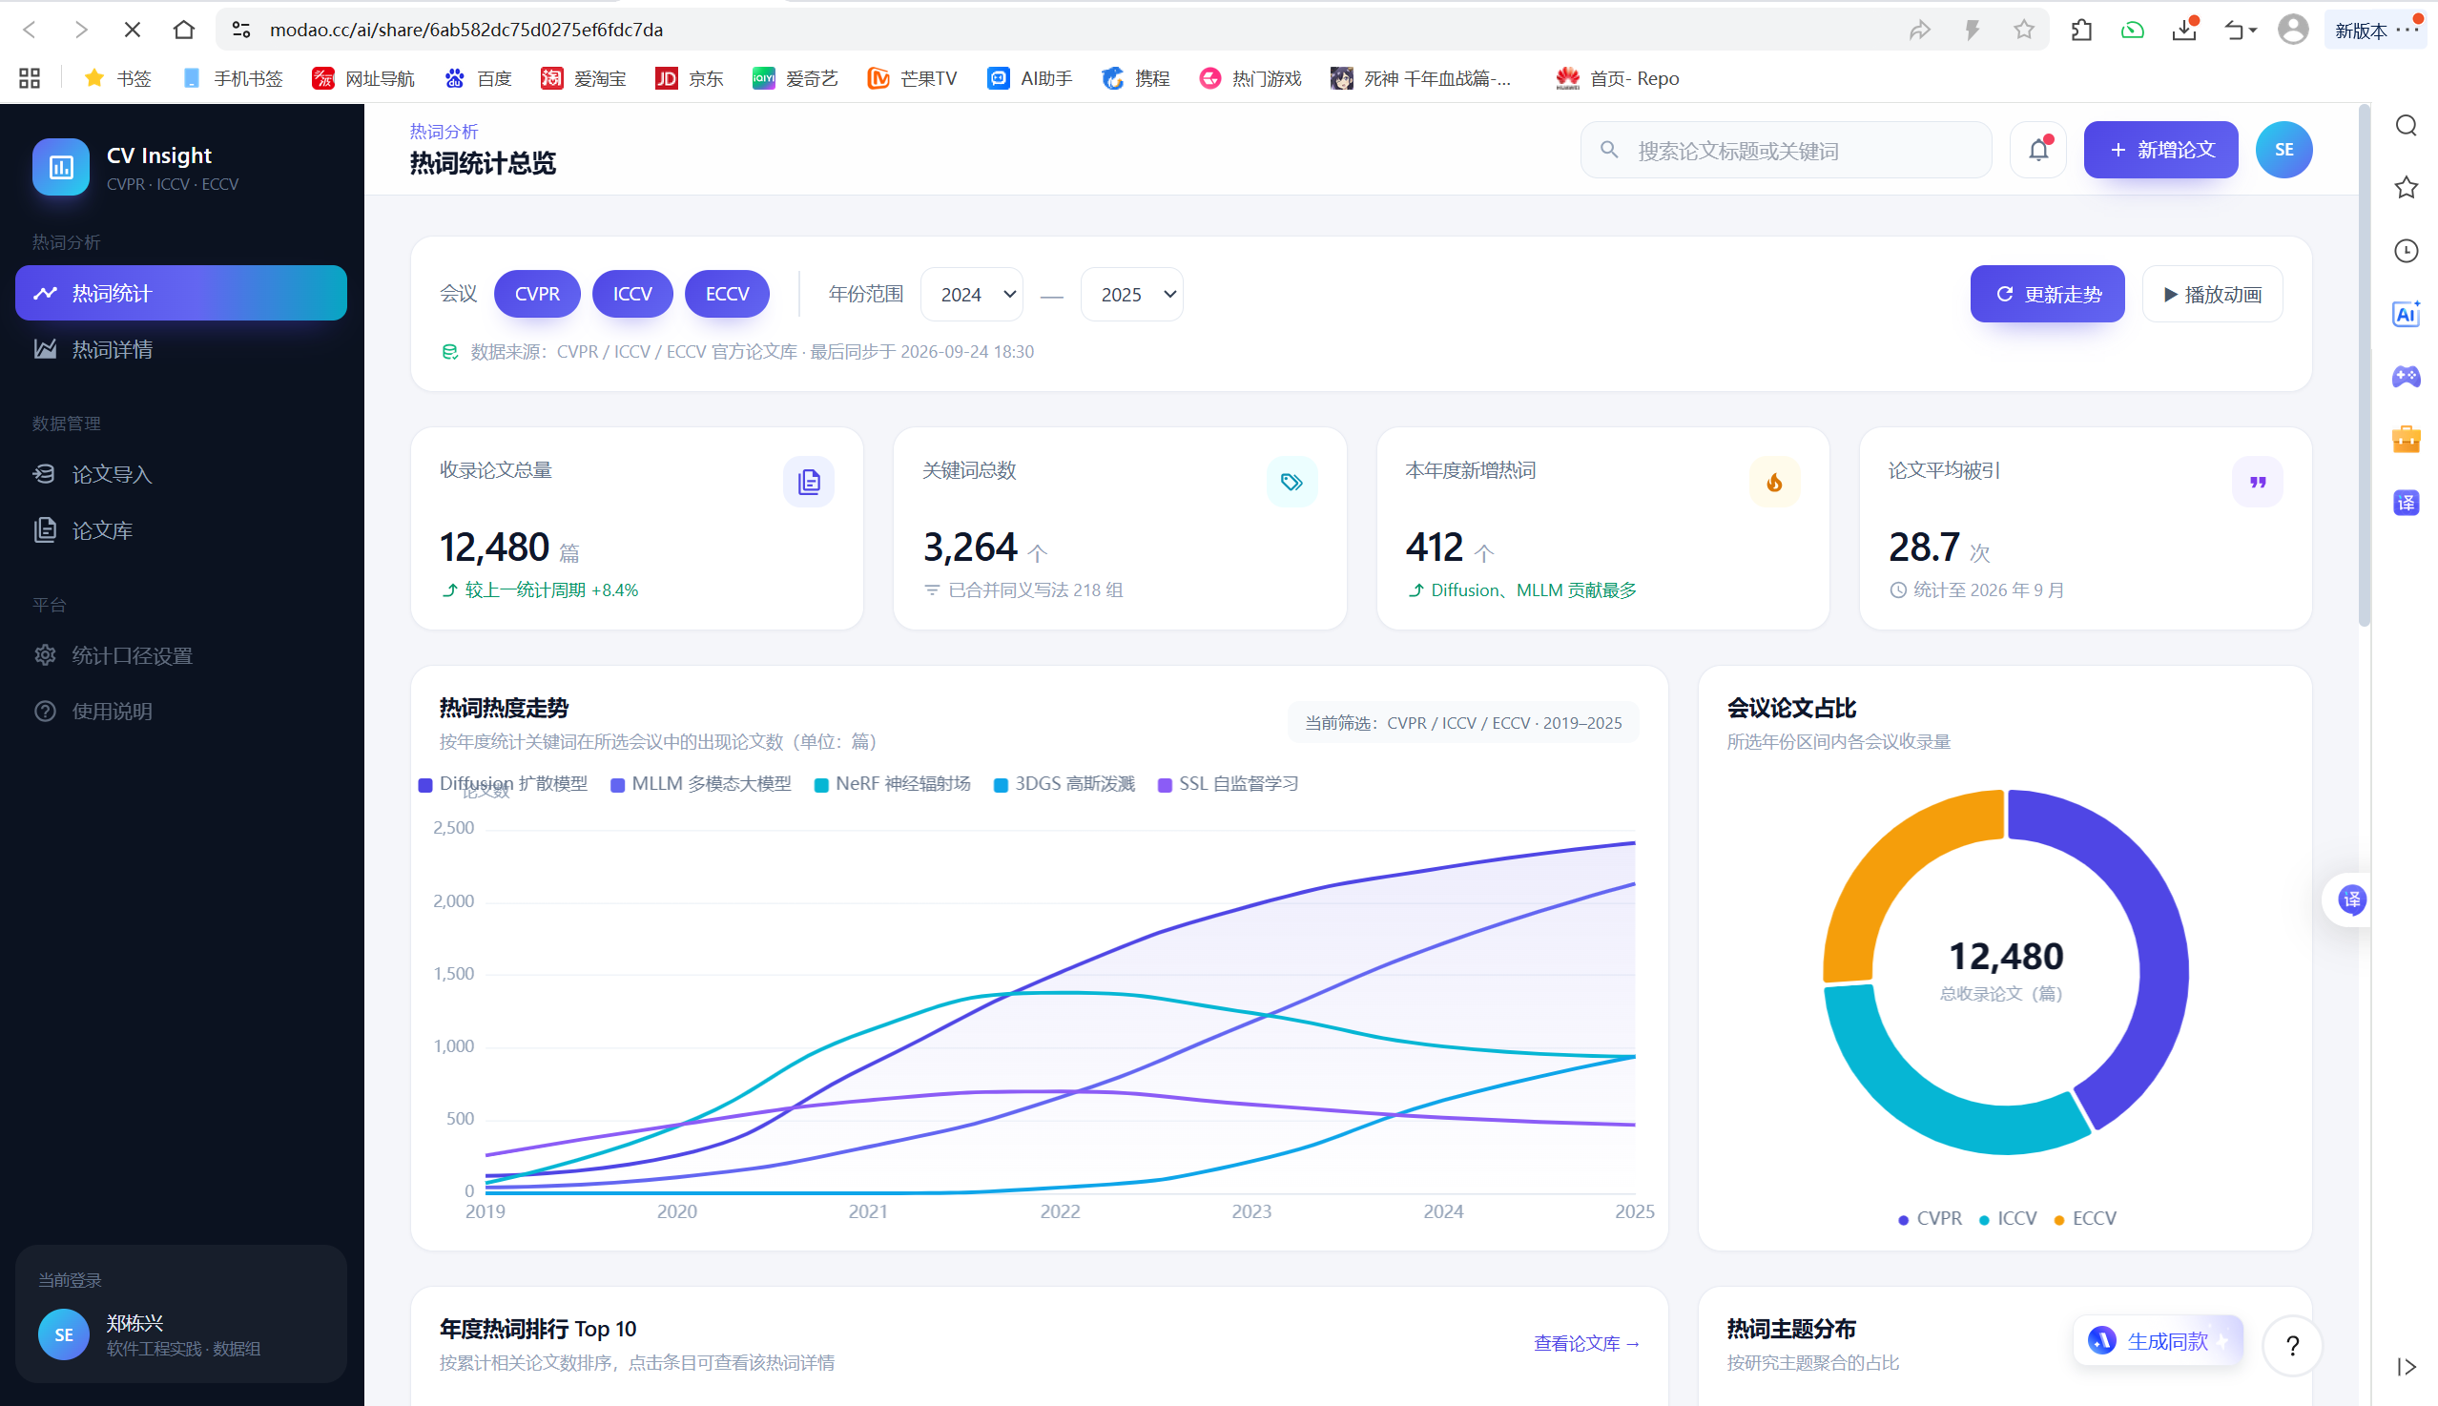Click the document icon on 收录论文总量 card
Image resolution: width=2438 pixels, height=1406 pixels.
click(x=809, y=482)
